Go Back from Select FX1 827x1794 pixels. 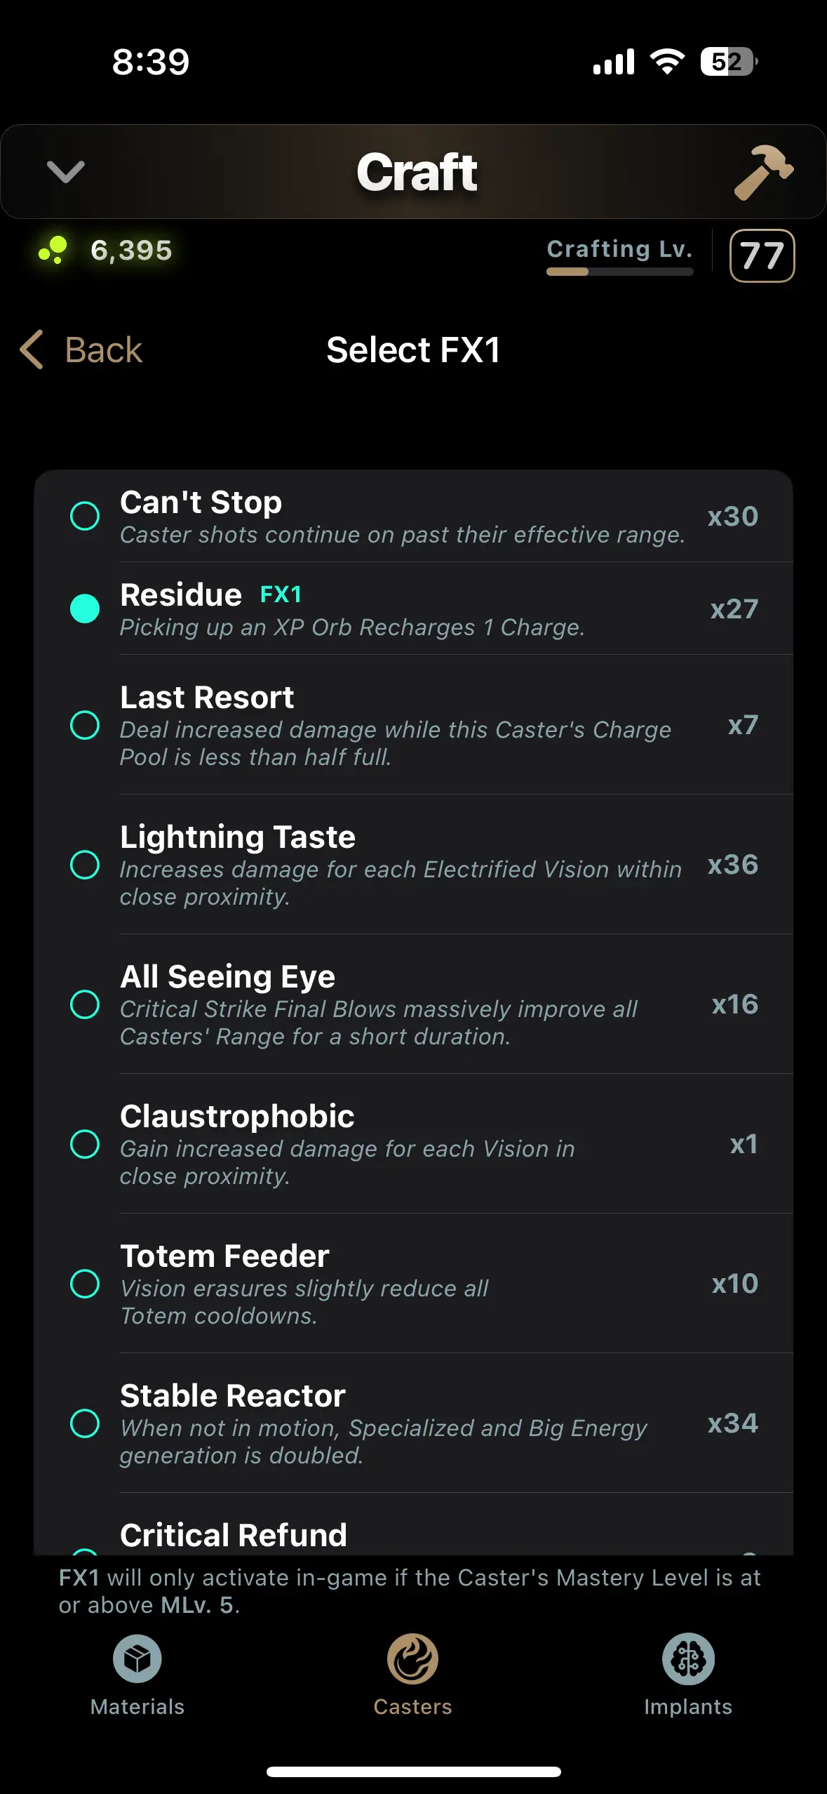pyautogui.click(x=103, y=350)
